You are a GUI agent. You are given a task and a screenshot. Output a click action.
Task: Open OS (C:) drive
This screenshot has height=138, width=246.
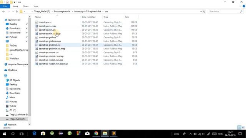point(13,110)
